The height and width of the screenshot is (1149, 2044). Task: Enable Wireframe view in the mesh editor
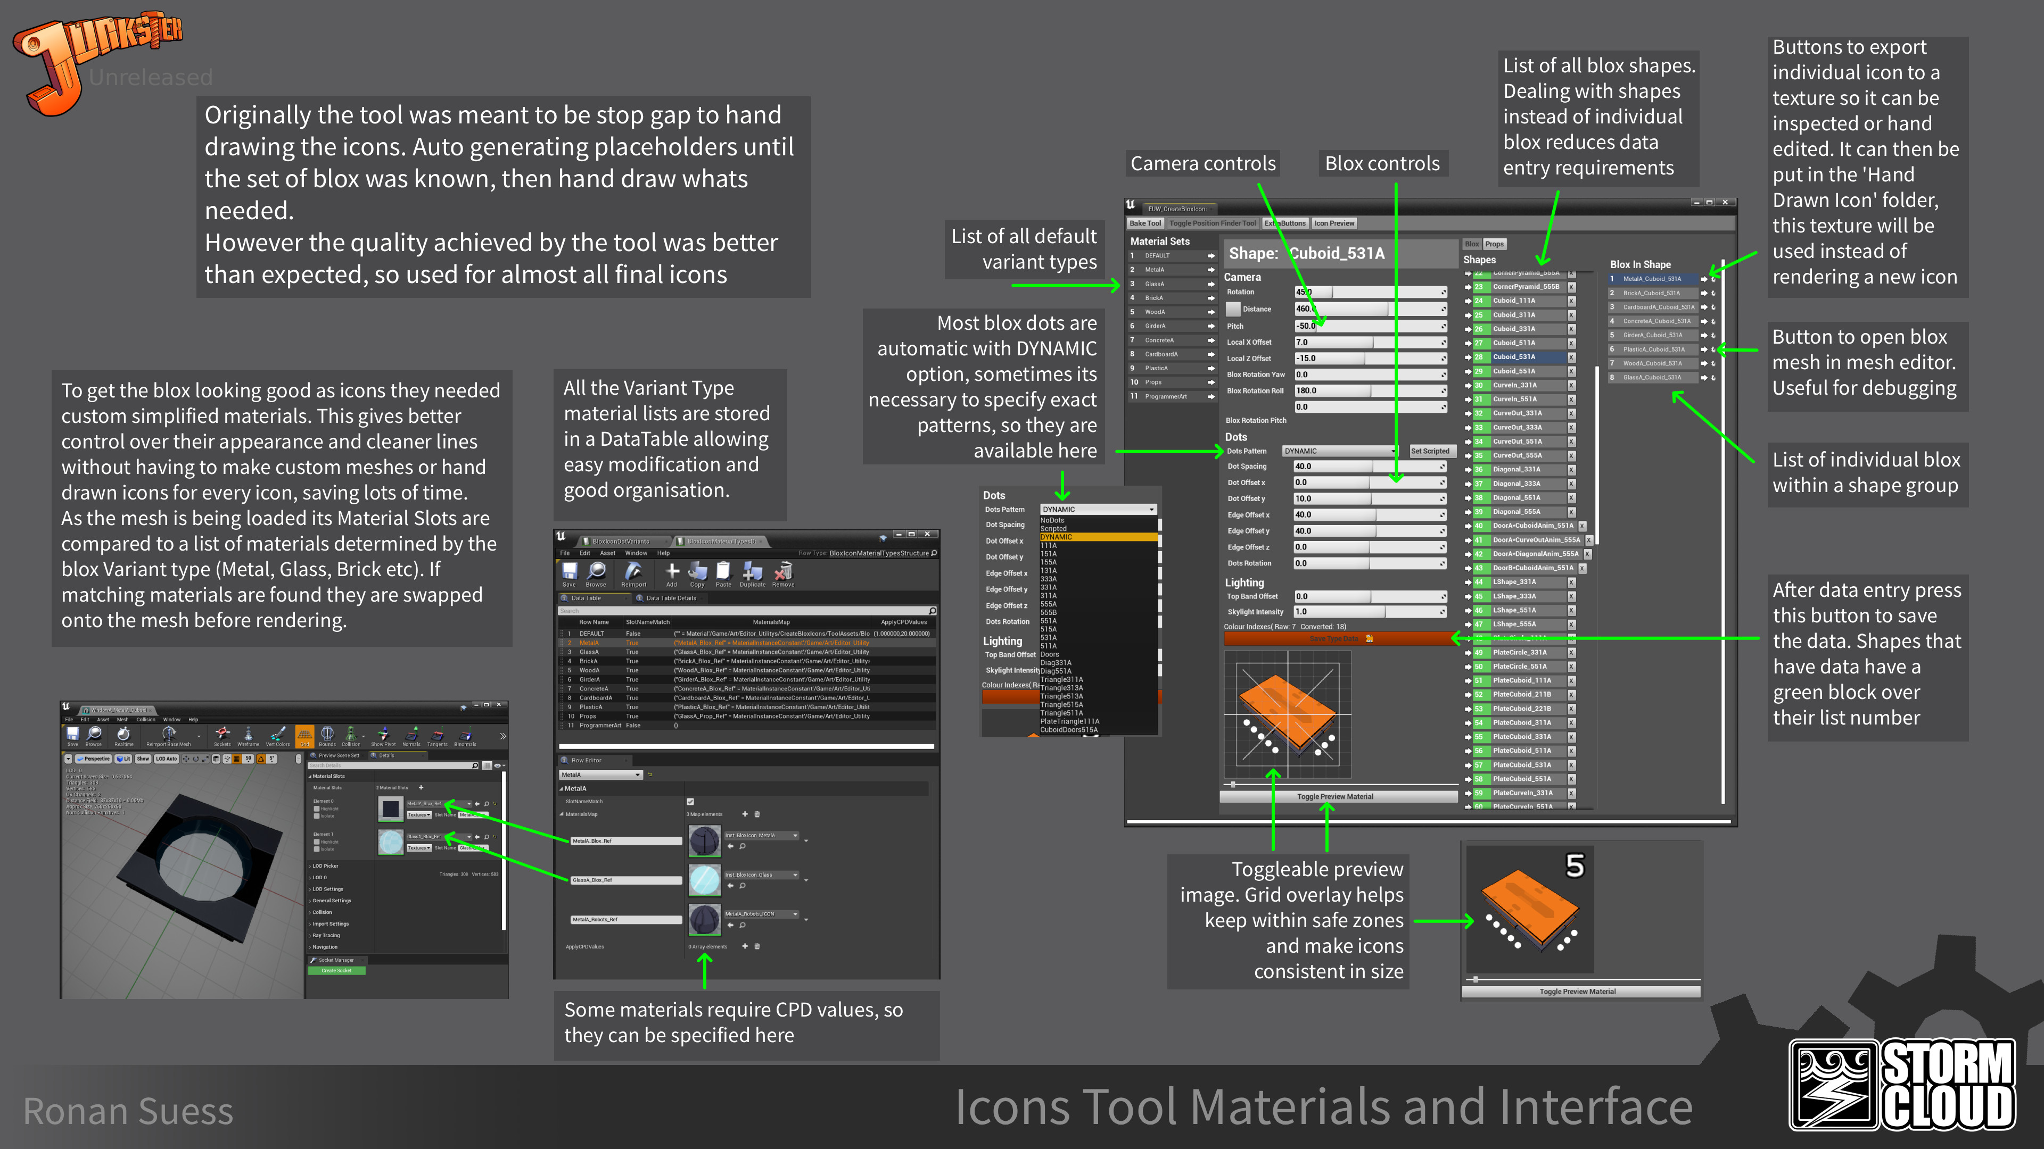pyautogui.click(x=249, y=737)
